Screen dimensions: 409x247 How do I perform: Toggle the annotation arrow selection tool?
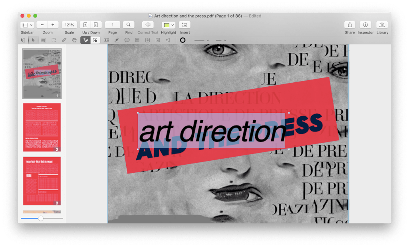[34, 40]
